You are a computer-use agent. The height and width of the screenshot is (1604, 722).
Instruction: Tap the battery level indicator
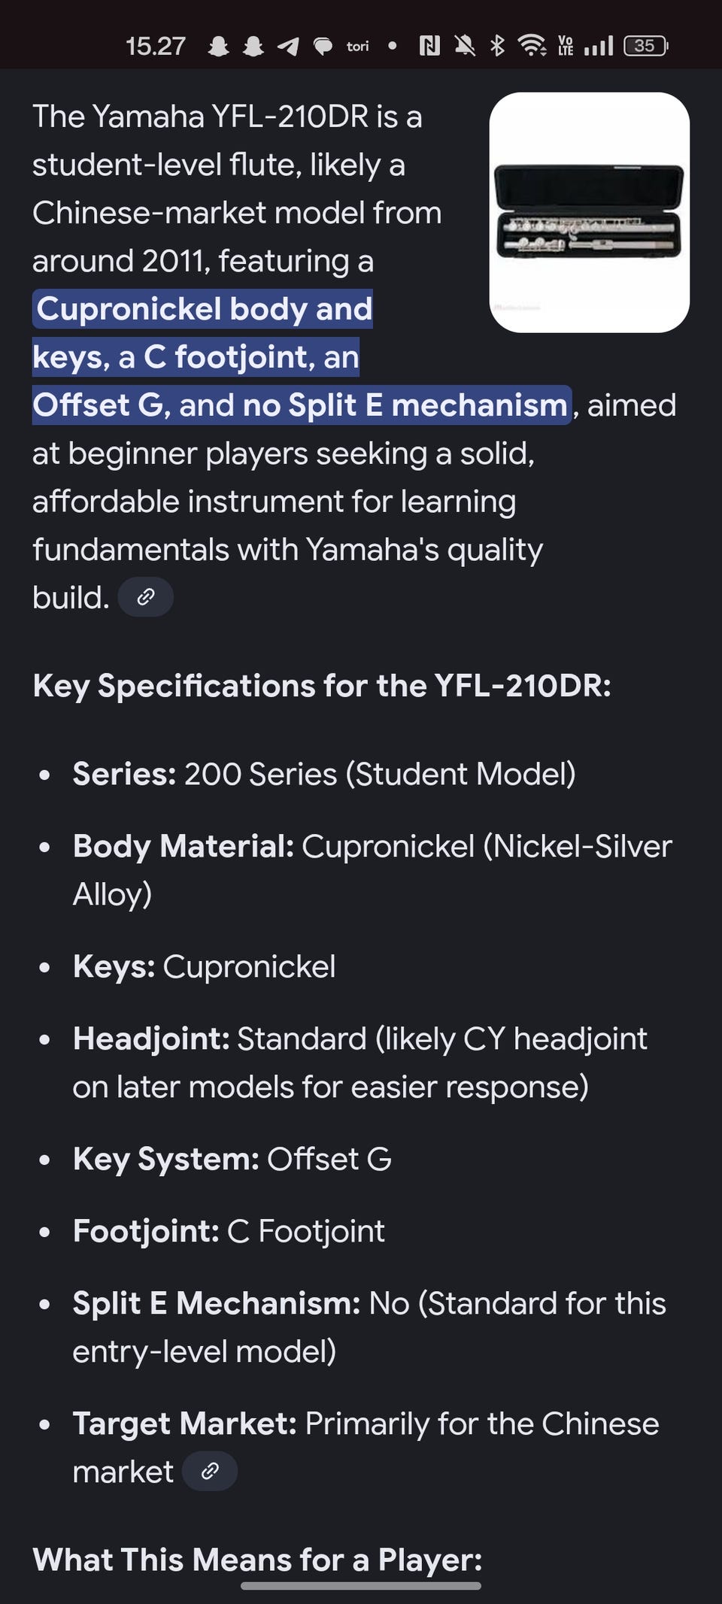pos(645,47)
